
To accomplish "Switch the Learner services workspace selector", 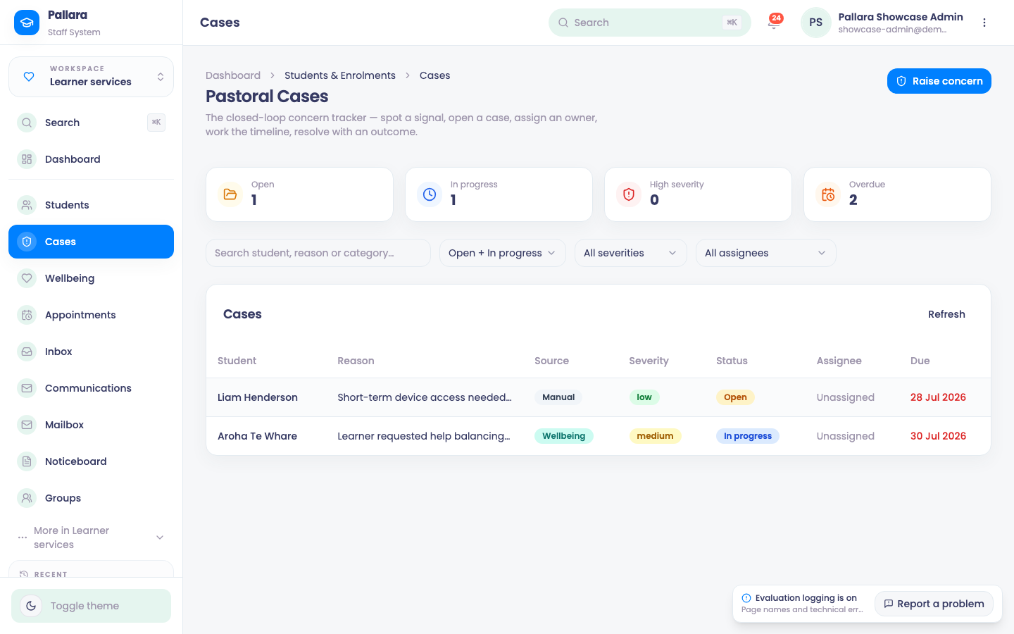I will click(x=91, y=76).
